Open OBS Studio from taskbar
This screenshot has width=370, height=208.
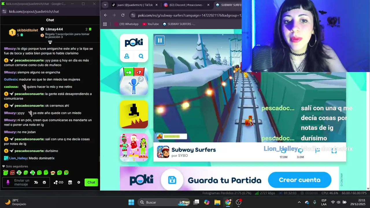tap(239, 202)
